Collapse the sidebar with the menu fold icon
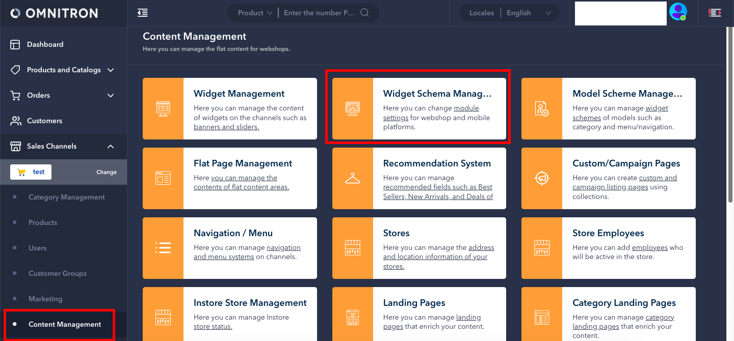 [143, 13]
